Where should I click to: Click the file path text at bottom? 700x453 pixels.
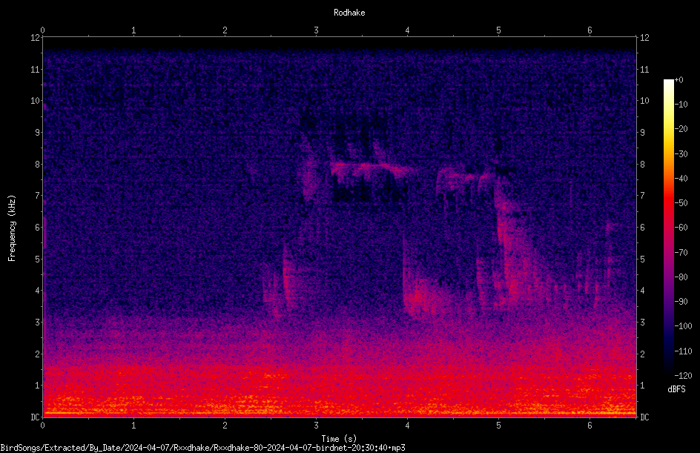[x=202, y=448]
